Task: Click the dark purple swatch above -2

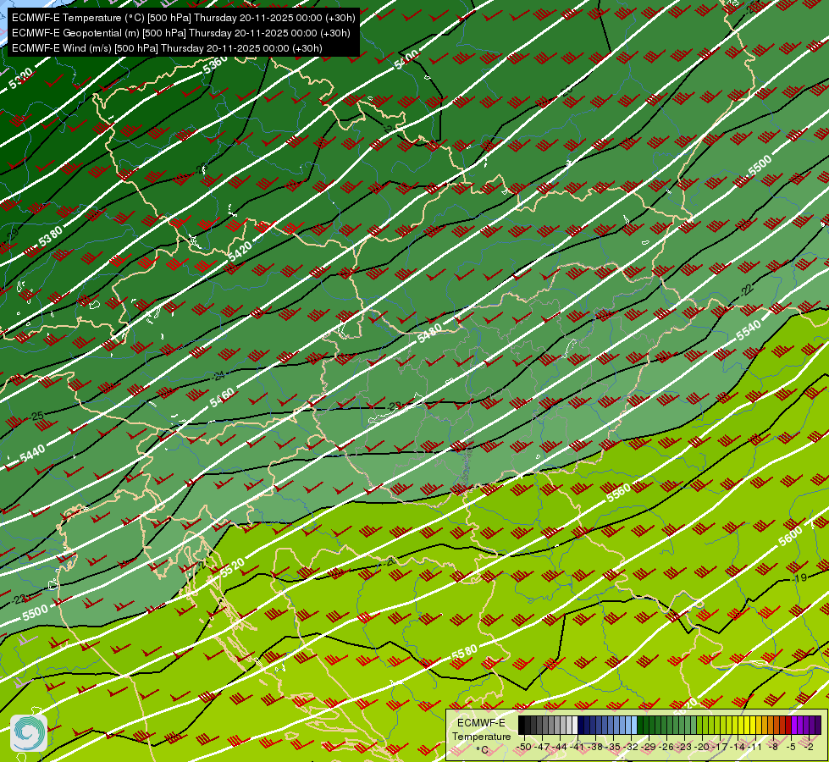Action: pyautogui.click(x=818, y=725)
